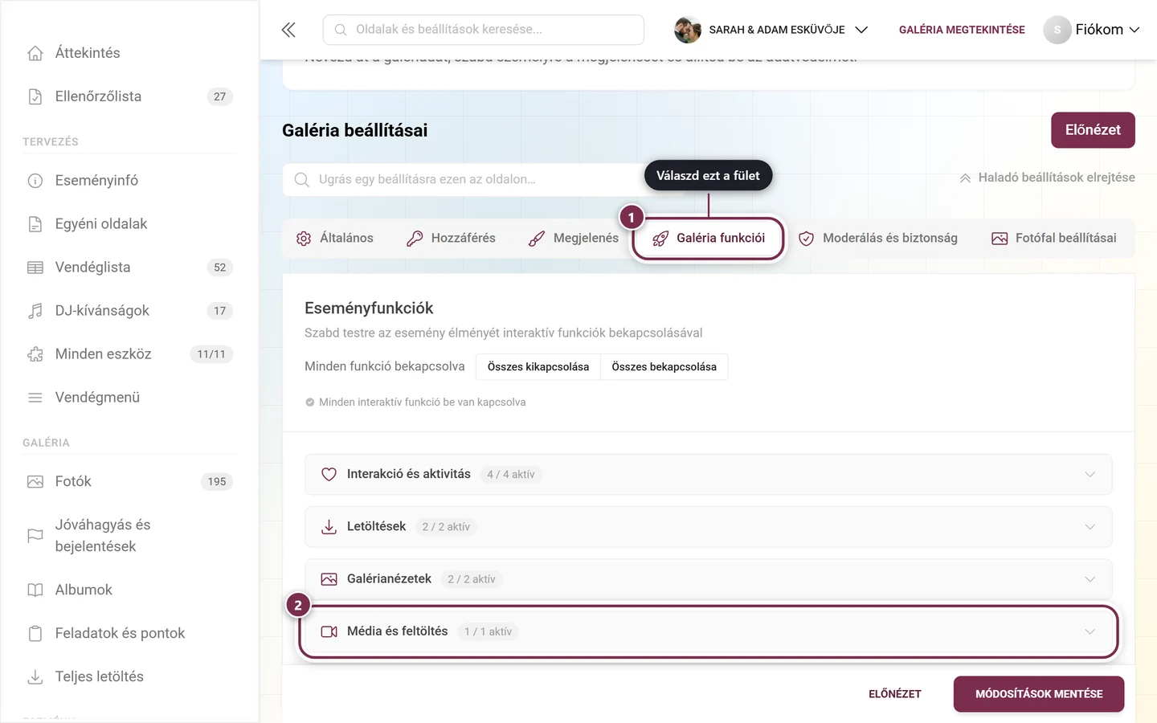This screenshot has width=1157, height=723.
Task: Click the Összes kikapcsolása button
Action: (x=538, y=367)
